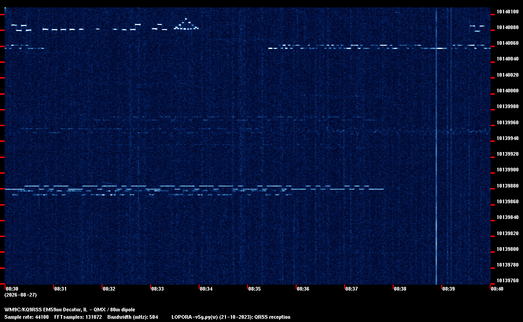The width and height of the screenshot is (523, 322).
Task: Click the 10139840 frequency label
Action: point(508,217)
